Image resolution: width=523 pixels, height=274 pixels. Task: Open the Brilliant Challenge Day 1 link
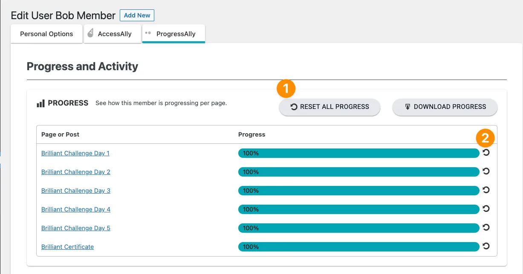75,153
